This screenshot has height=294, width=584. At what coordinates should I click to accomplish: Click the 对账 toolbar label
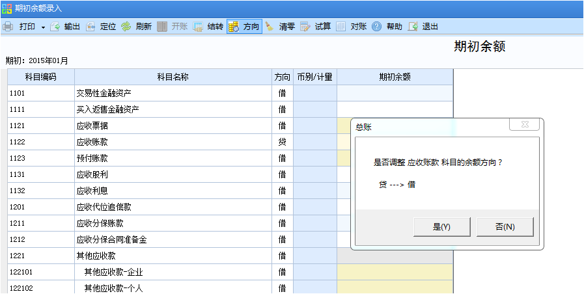[x=359, y=27]
